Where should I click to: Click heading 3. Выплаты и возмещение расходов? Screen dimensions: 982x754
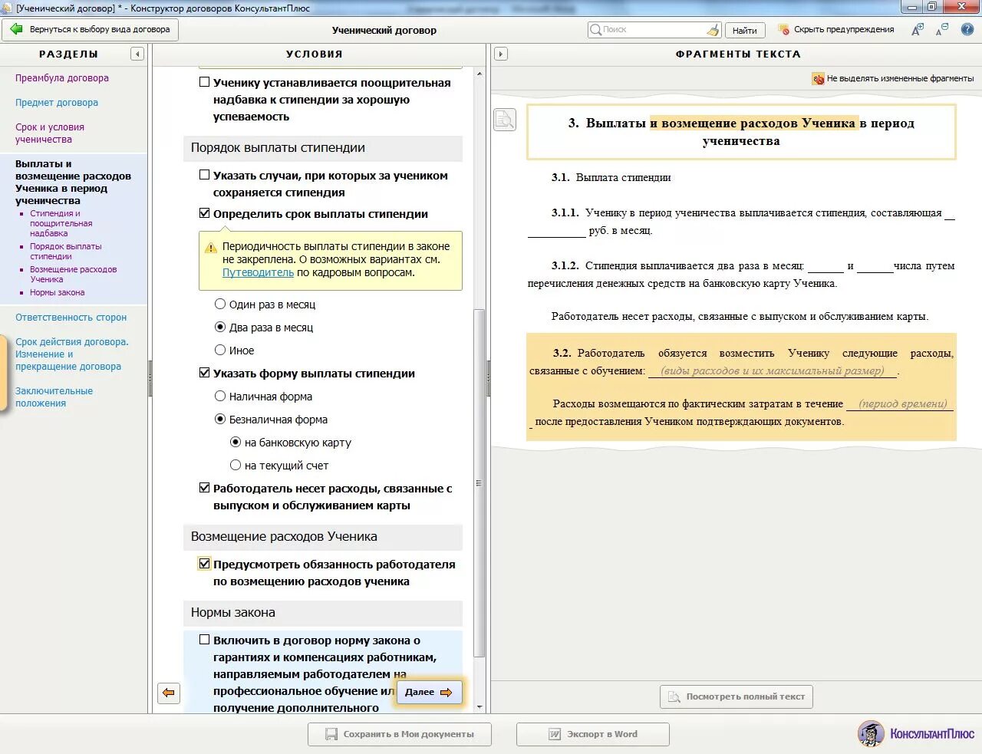pos(741,132)
